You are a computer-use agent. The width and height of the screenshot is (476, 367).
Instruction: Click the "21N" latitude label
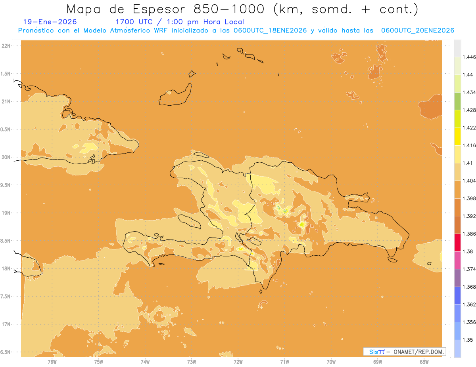tap(6, 101)
